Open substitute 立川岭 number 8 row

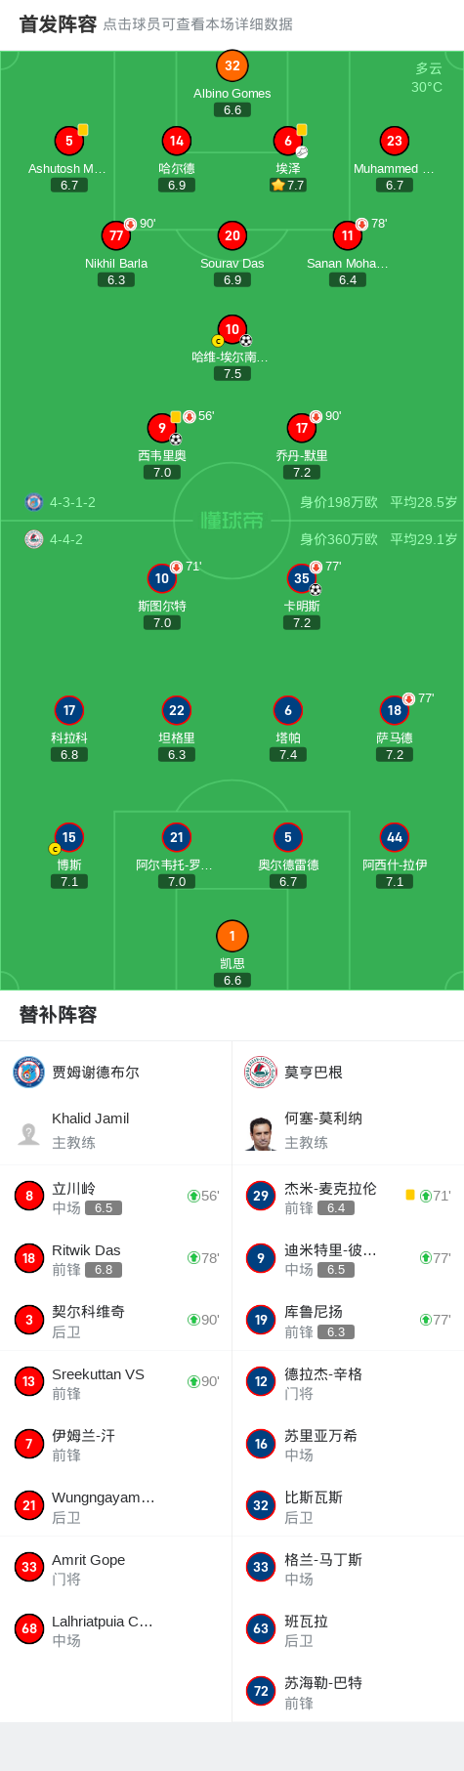point(116,1196)
